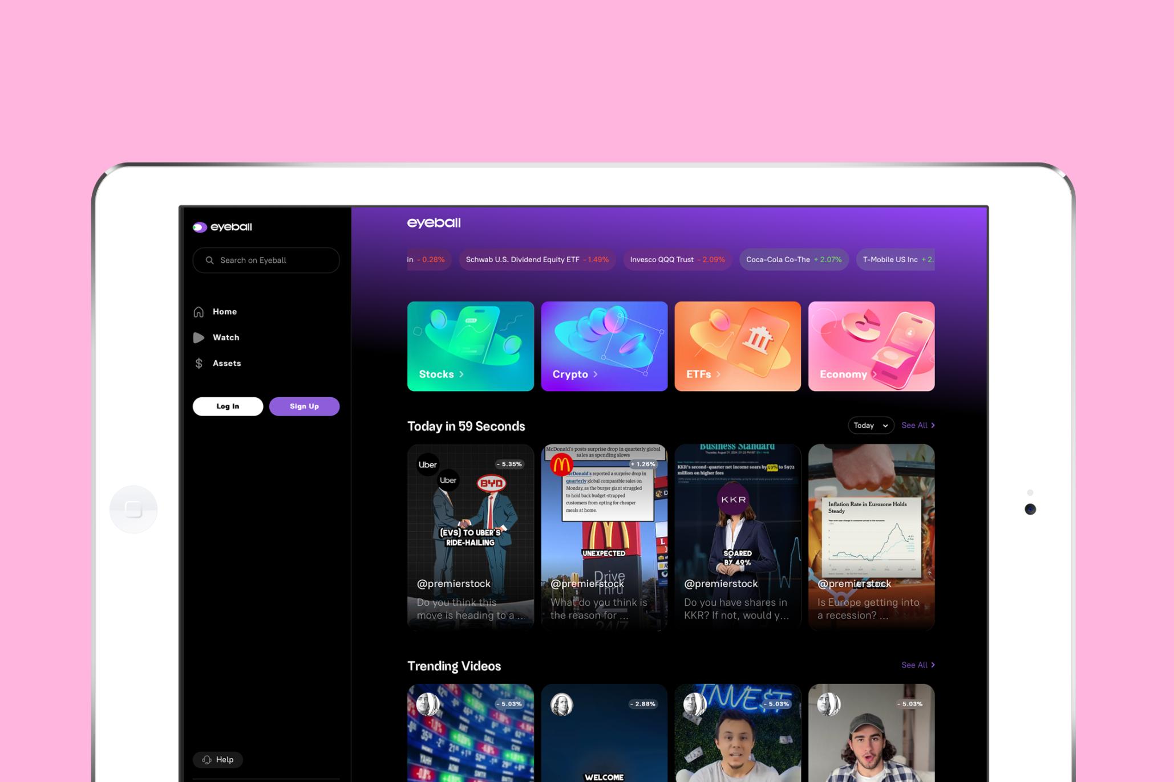
Task: Open the McDonald's Unexpected video
Action: point(604,537)
